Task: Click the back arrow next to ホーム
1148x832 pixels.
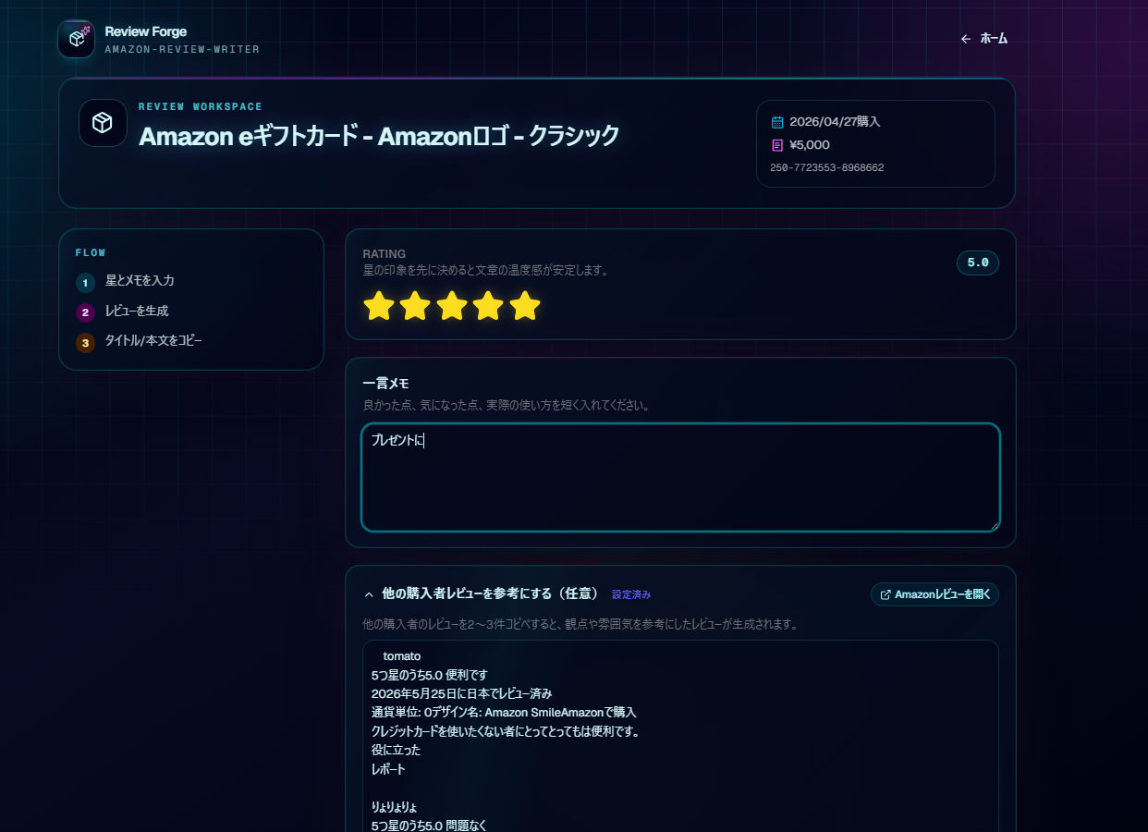Action: tap(966, 39)
